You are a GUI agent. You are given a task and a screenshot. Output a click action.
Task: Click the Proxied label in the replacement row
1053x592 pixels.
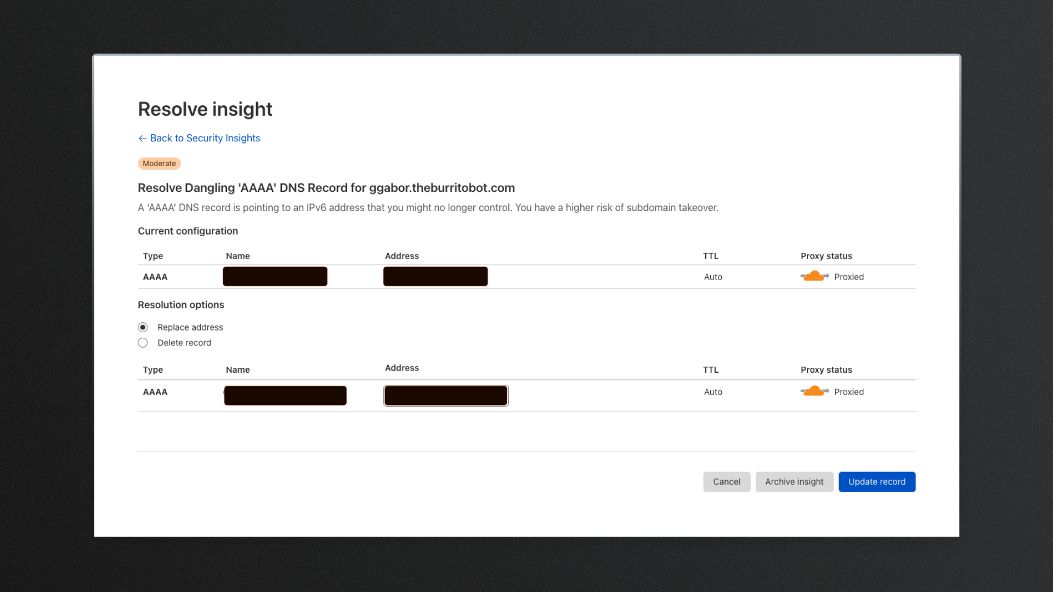click(x=848, y=392)
